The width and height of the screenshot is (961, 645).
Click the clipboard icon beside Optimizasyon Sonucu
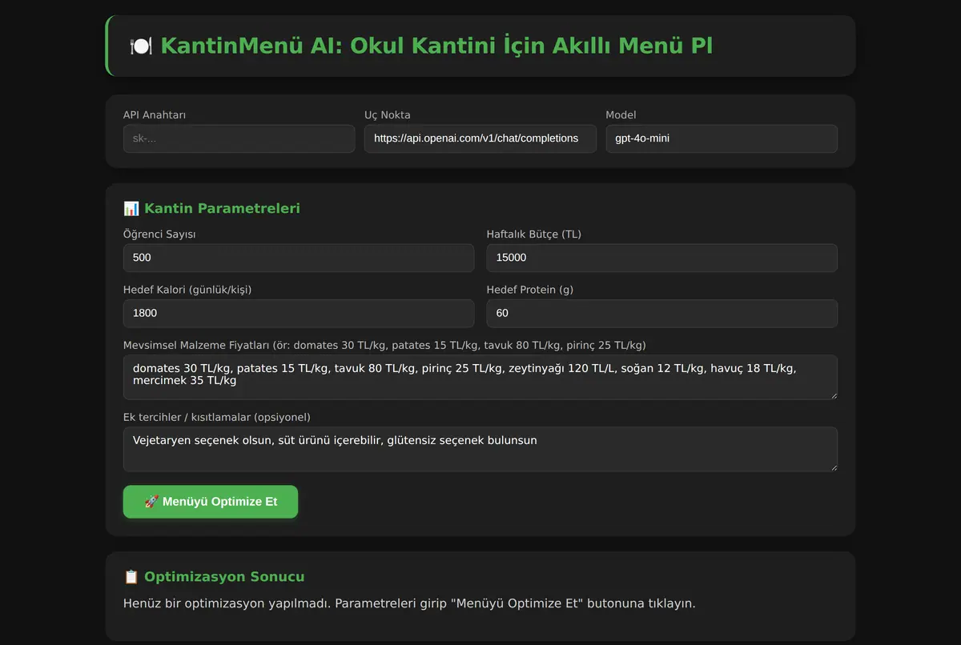tap(131, 577)
